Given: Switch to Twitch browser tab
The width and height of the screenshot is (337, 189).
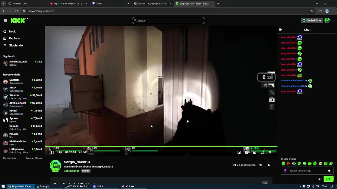Looking at the screenshot, I should pyautogui.click(x=111, y=4).
